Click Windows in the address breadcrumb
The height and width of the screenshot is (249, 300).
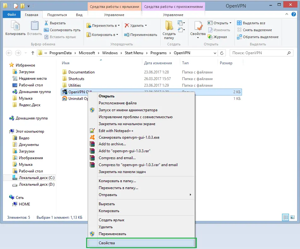110,53
